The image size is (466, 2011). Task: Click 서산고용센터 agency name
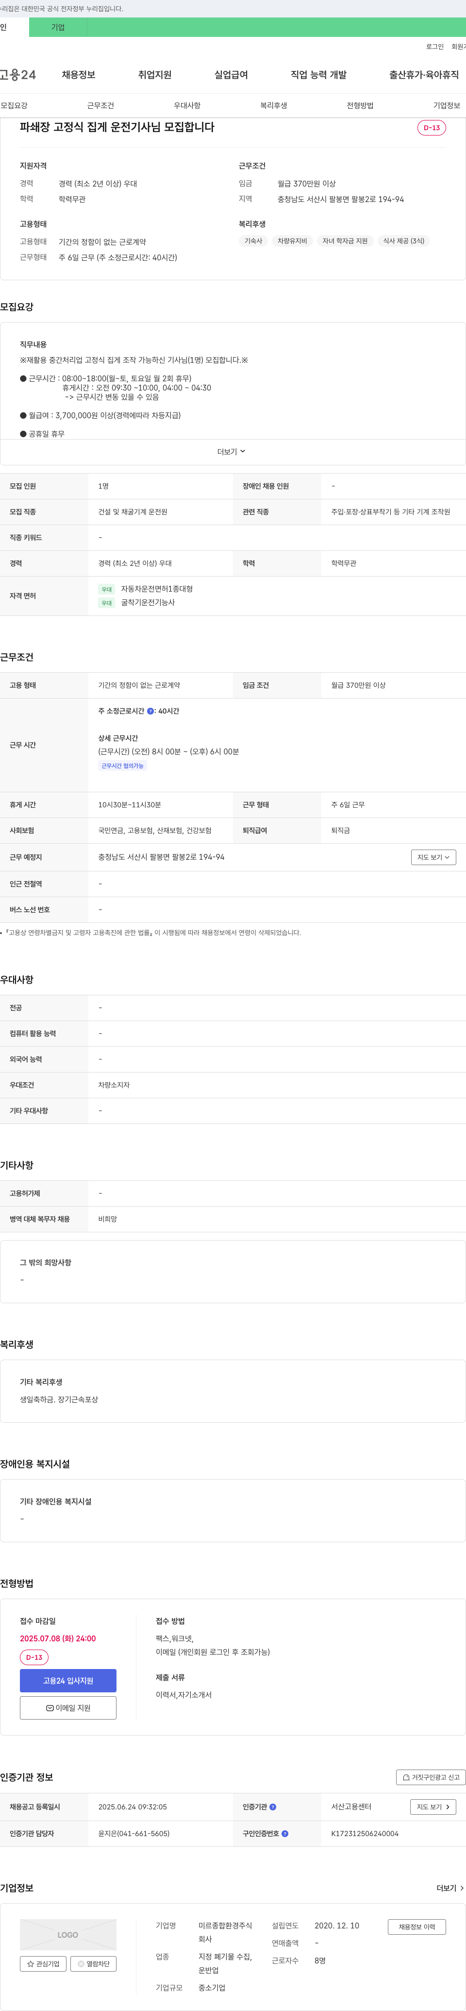351,1806
